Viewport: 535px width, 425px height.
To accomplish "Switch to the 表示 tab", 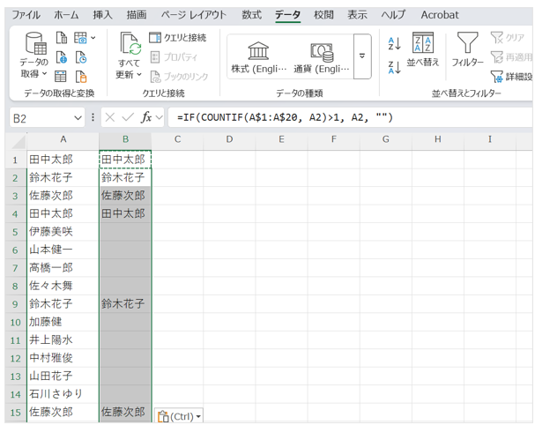I will (x=357, y=15).
